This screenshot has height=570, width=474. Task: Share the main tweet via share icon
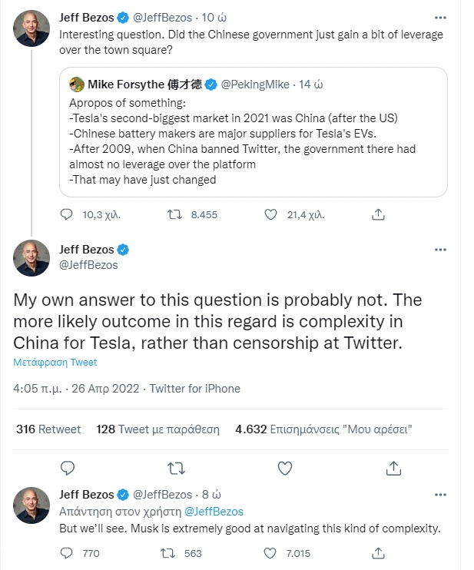393,467
